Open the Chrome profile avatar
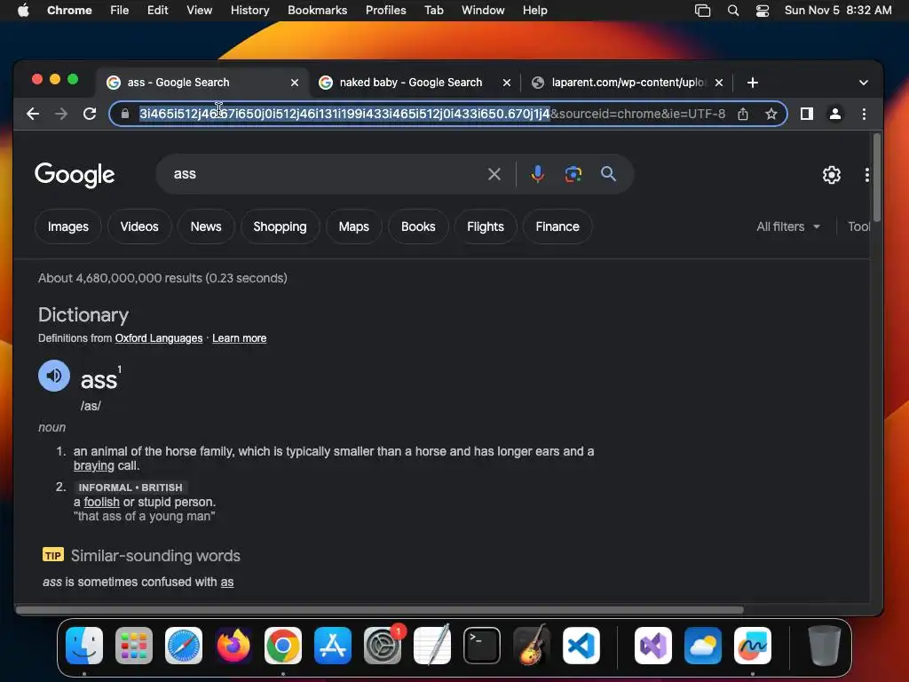909x682 pixels. click(834, 114)
